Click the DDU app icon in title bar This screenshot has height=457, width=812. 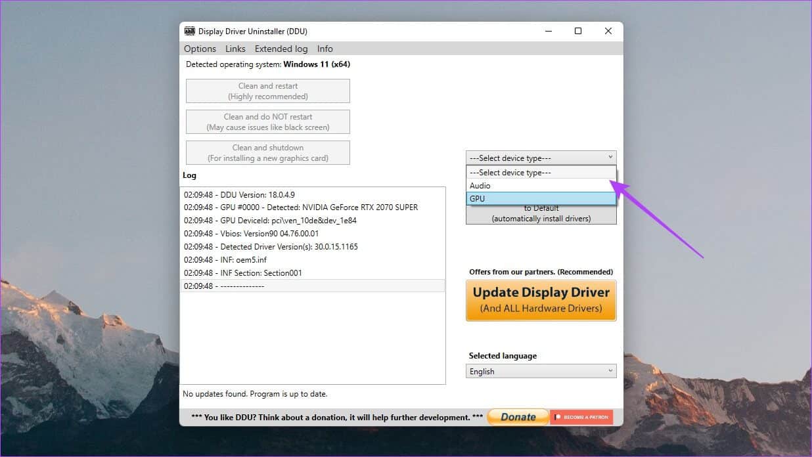tap(190, 31)
